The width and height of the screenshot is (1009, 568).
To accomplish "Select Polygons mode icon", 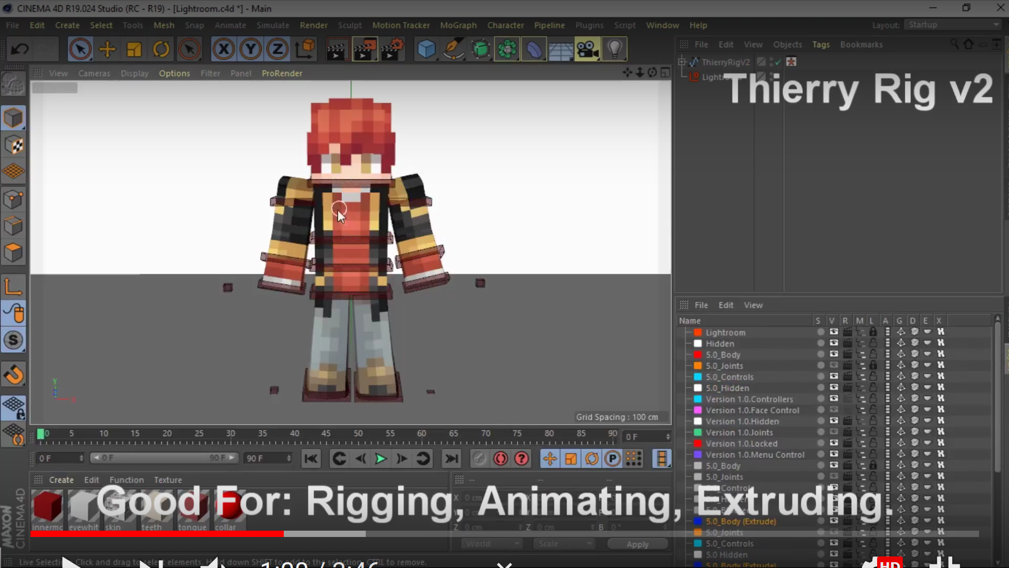I will [x=14, y=253].
